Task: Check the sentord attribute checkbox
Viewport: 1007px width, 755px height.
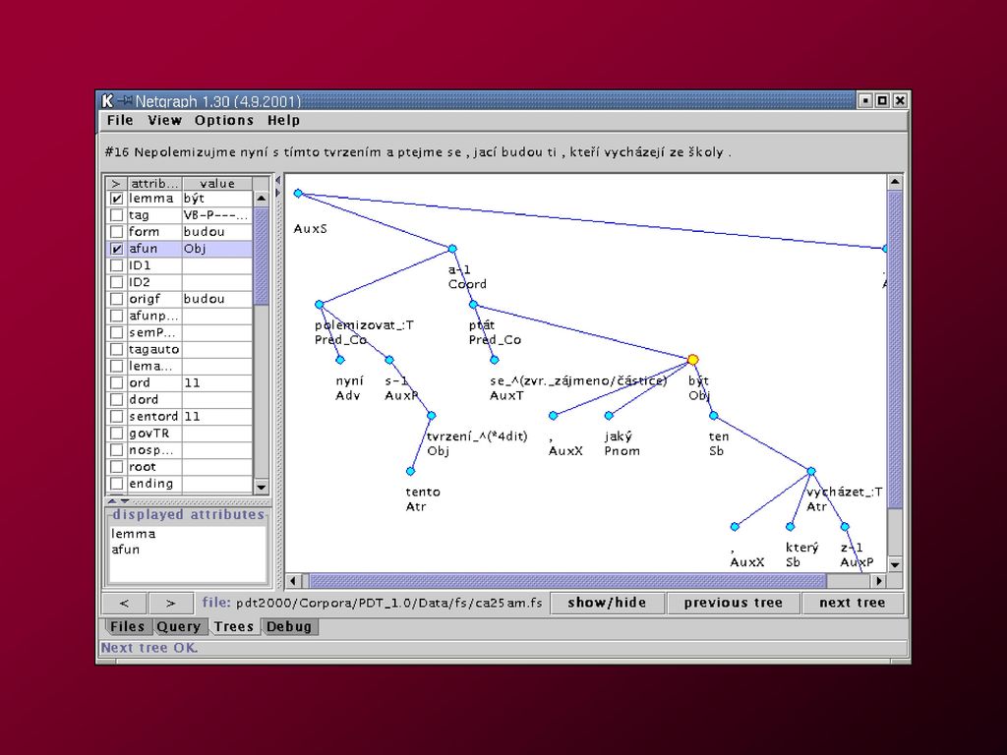Action: click(116, 417)
